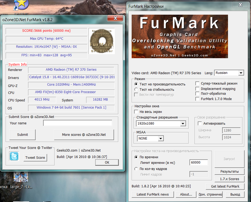Click the FurMark banner image
The height and width of the screenshot is (202, 251).
click(x=180, y=36)
